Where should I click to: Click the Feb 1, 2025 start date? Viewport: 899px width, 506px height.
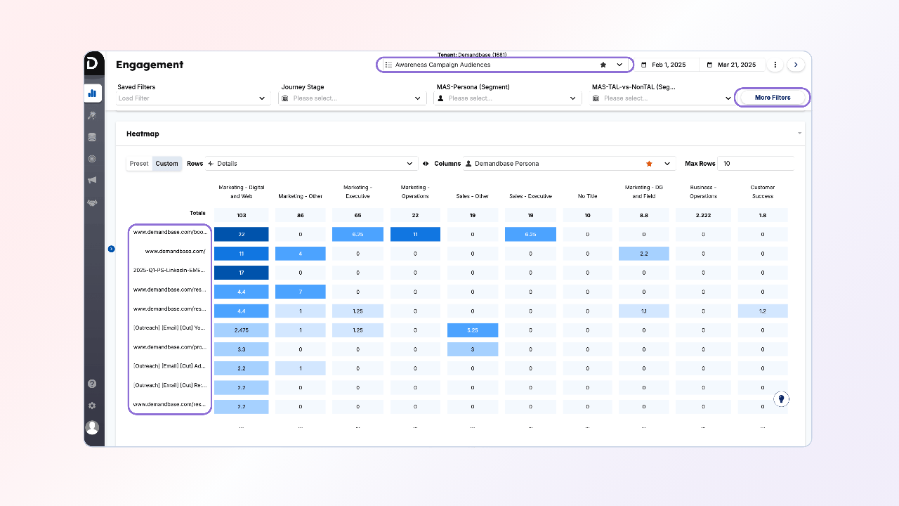pyautogui.click(x=668, y=65)
